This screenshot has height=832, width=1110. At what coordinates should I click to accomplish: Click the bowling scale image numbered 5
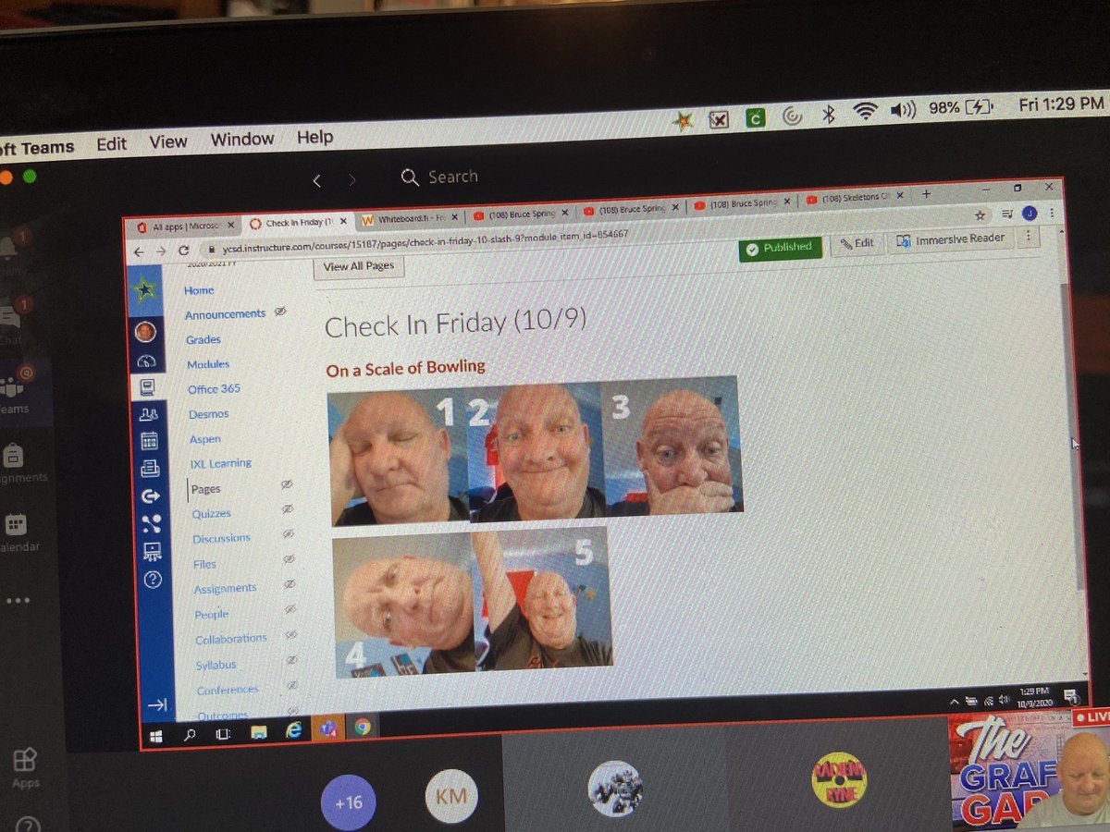[542, 597]
